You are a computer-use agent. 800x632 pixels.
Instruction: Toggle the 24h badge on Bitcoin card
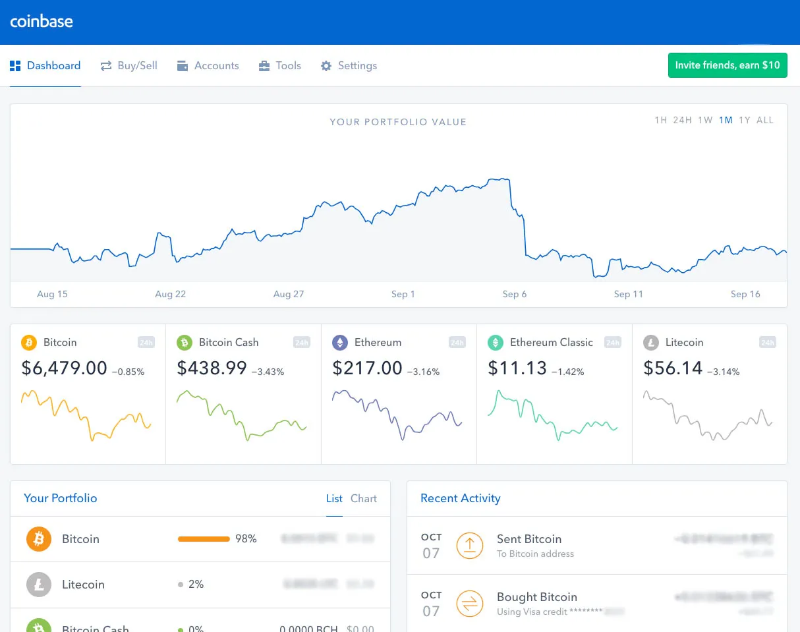pyautogui.click(x=146, y=343)
